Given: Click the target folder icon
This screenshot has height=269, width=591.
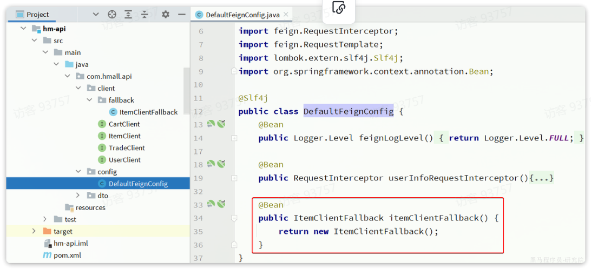Looking at the screenshot, I should (47, 231).
